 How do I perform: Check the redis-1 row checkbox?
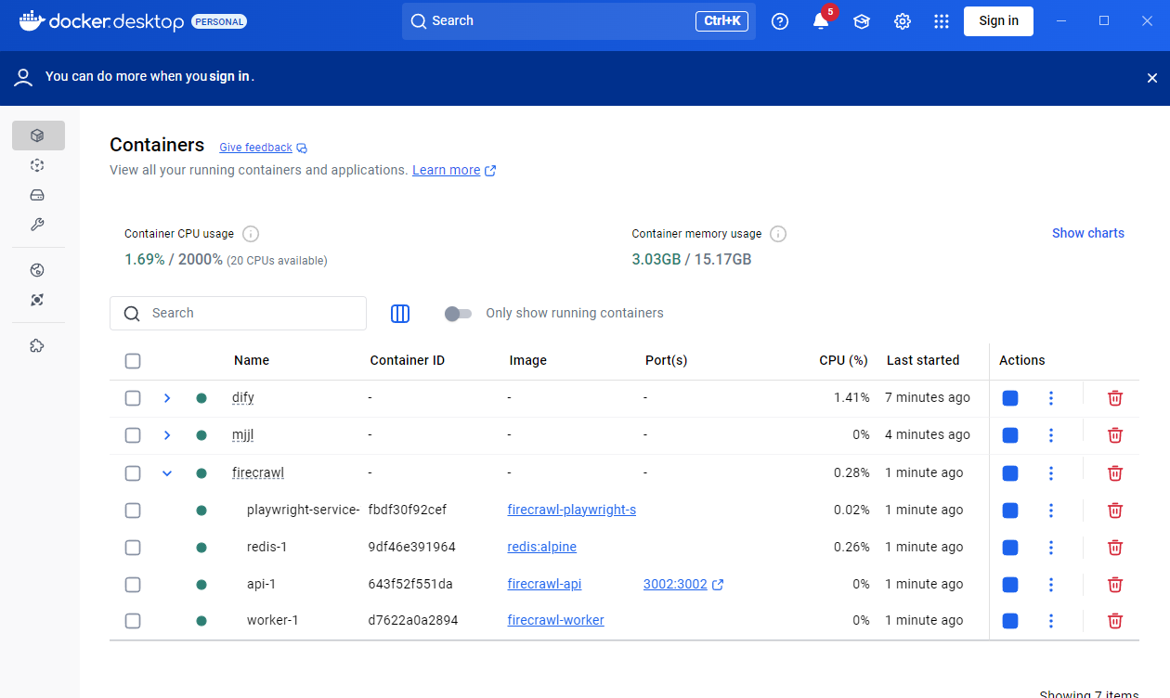click(133, 548)
